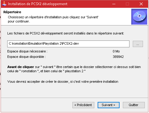Click the available space value 389942
This screenshot has width=149, height=113.
point(118,57)
